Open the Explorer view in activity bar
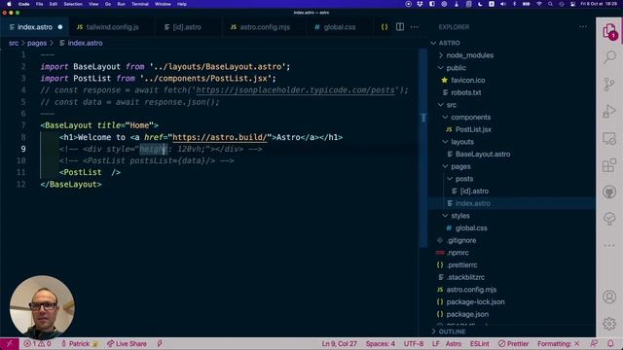Viewport: 623px width, 350px height. pyautogui.click(x=609, y=30)
